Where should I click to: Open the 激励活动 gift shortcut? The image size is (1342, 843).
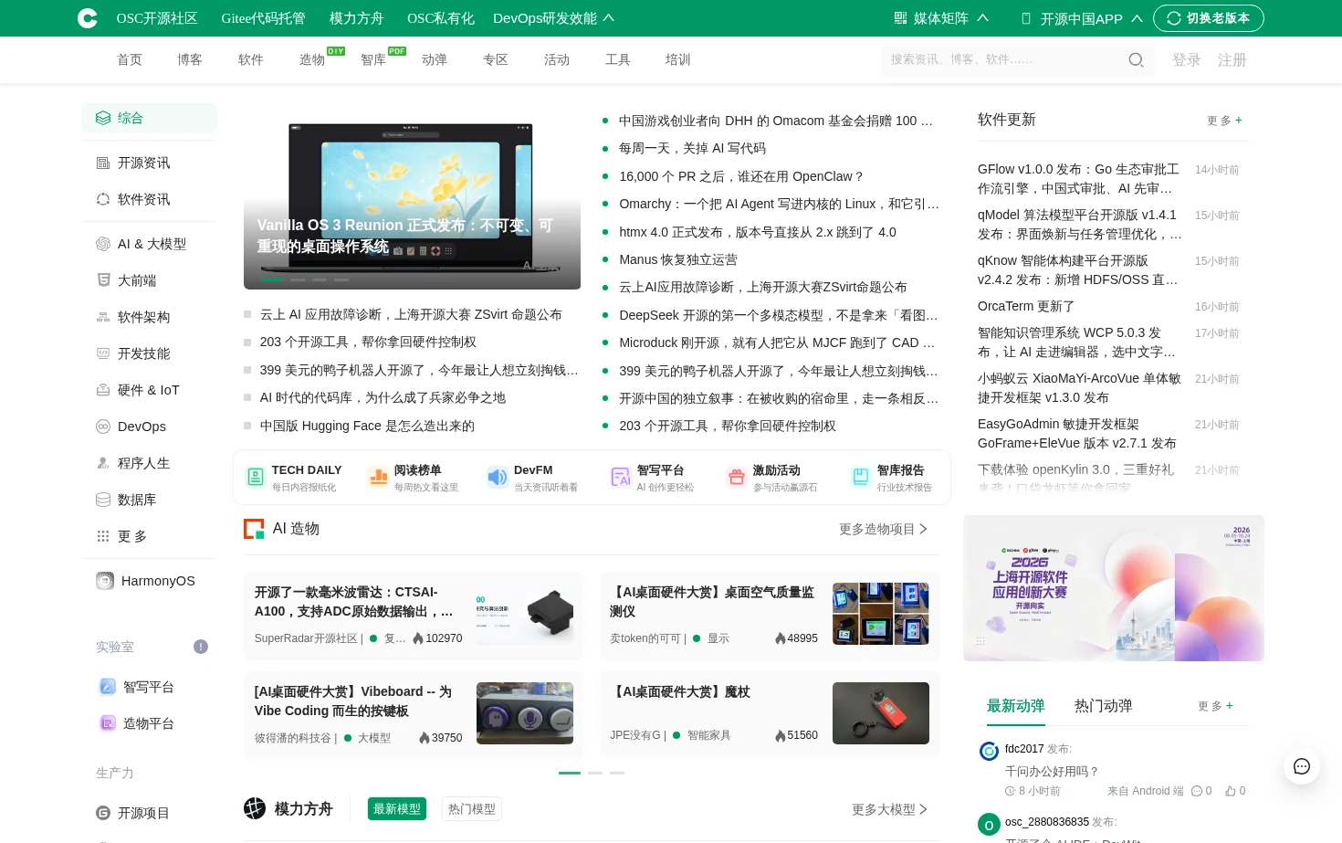[771, 478]
